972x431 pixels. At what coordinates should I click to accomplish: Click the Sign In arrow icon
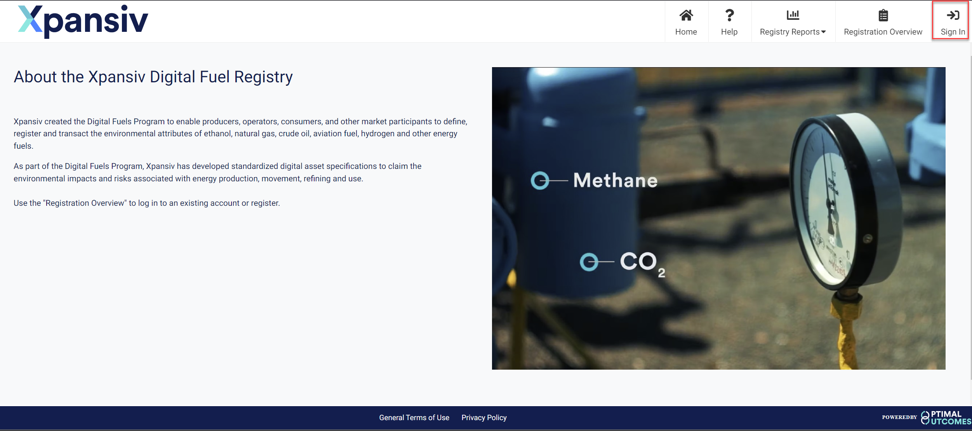point(953,15)
